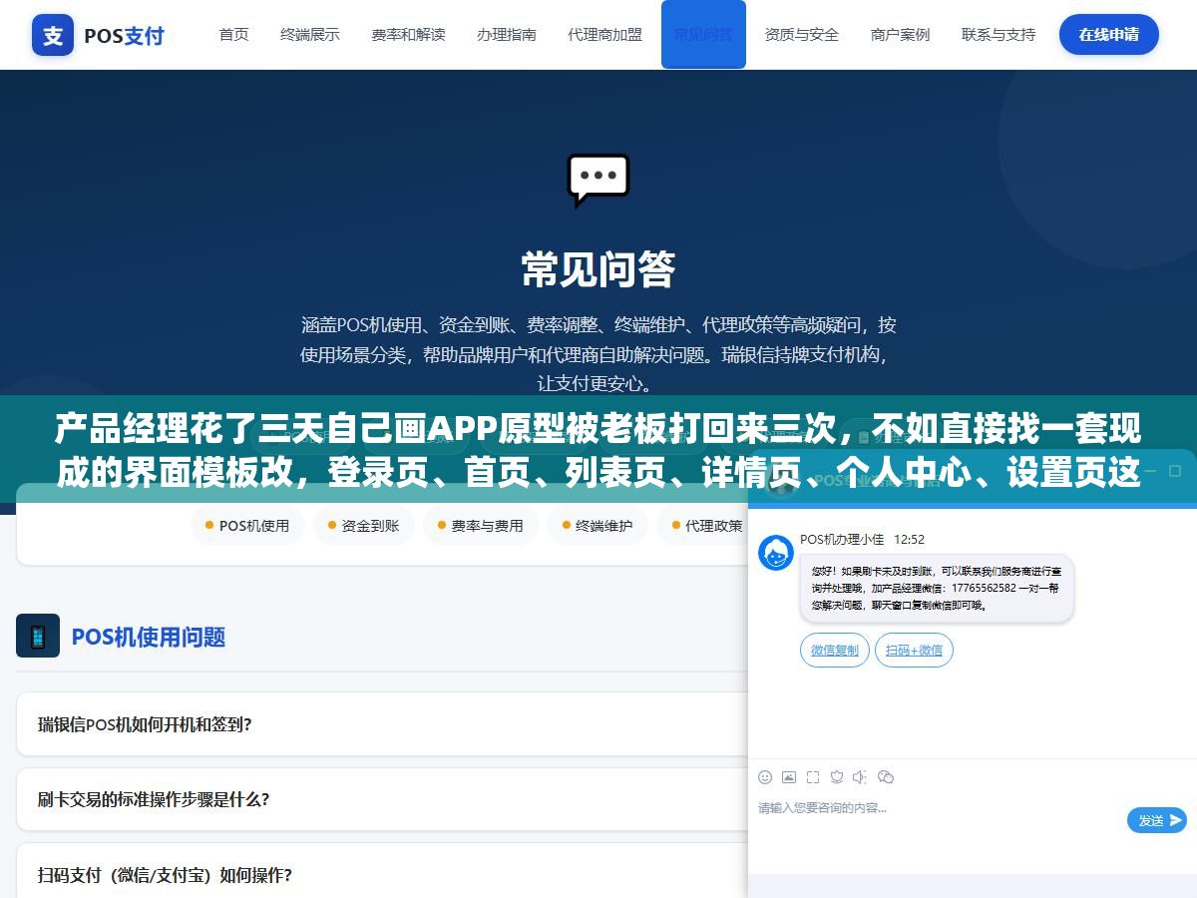Expand question 瑞银信POS机如何开机和签到?
Viewport: 1197px width, 898px height.
pos(382,724)
